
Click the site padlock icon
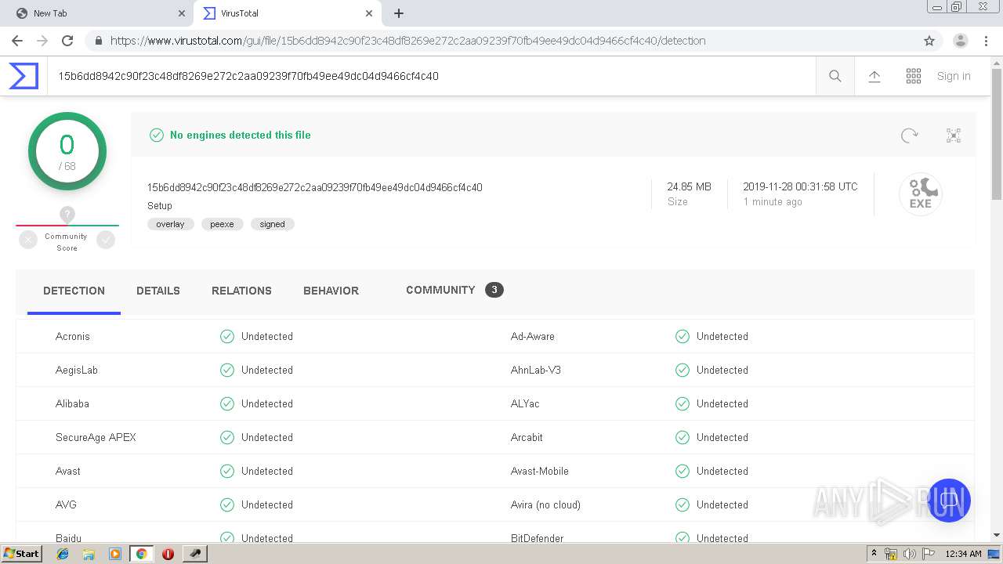click(99, 41)
